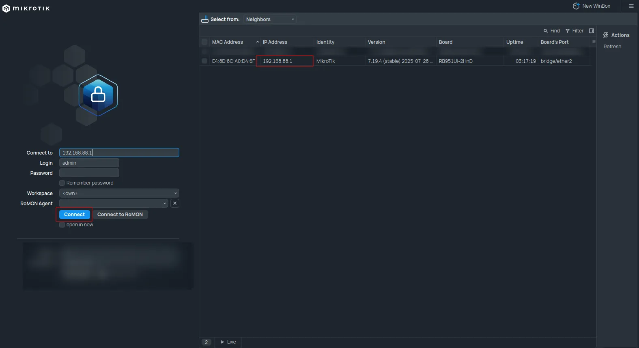The height and width of the screenshot is (348, 639).
Task: Click the Connect to RoMON button
Action: coord(120,215)
